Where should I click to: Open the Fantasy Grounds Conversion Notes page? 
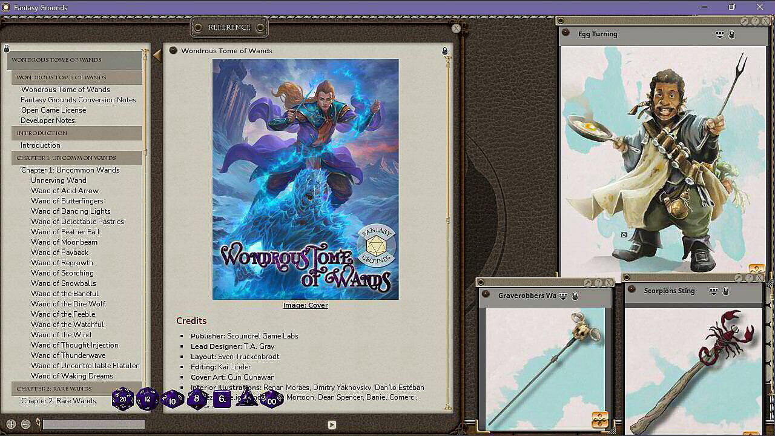coord(78,100)
